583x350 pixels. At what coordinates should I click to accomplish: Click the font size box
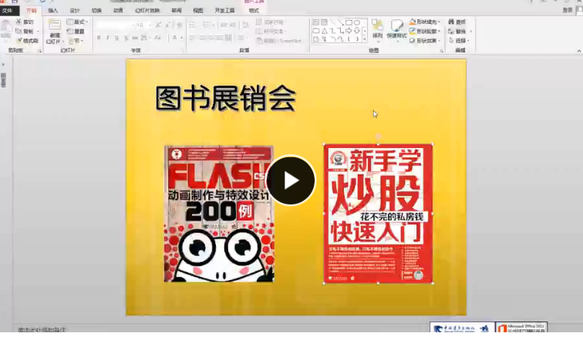coord(143,25)
